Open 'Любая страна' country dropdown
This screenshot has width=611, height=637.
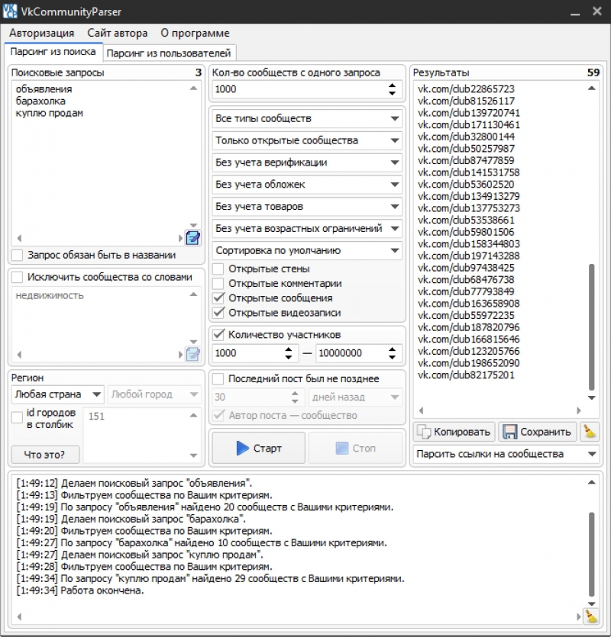click(57, 394)
